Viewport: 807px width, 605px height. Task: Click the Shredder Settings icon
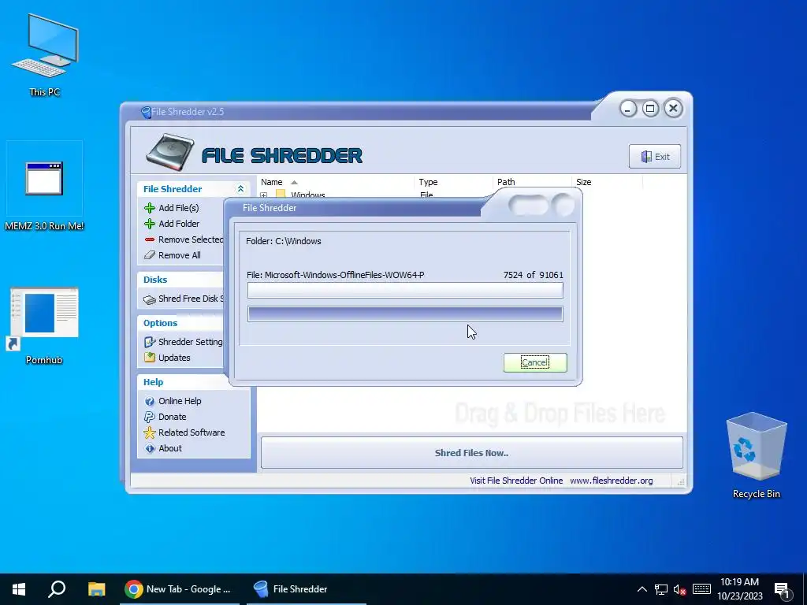coord(150,342)
